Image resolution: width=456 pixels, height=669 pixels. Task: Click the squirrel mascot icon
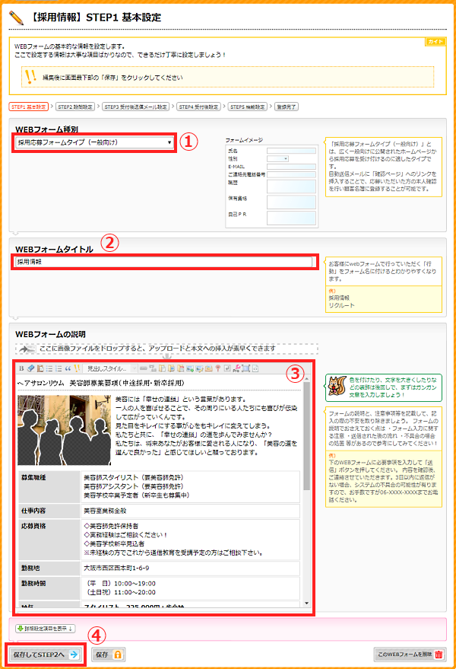tap(337, 386)
